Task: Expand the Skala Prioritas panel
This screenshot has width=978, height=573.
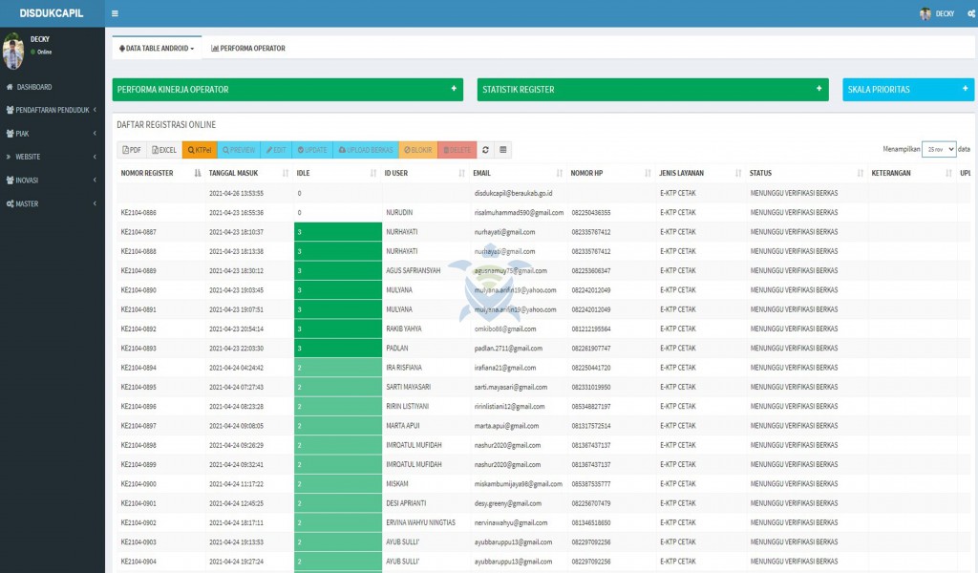Action: (966, 89)
